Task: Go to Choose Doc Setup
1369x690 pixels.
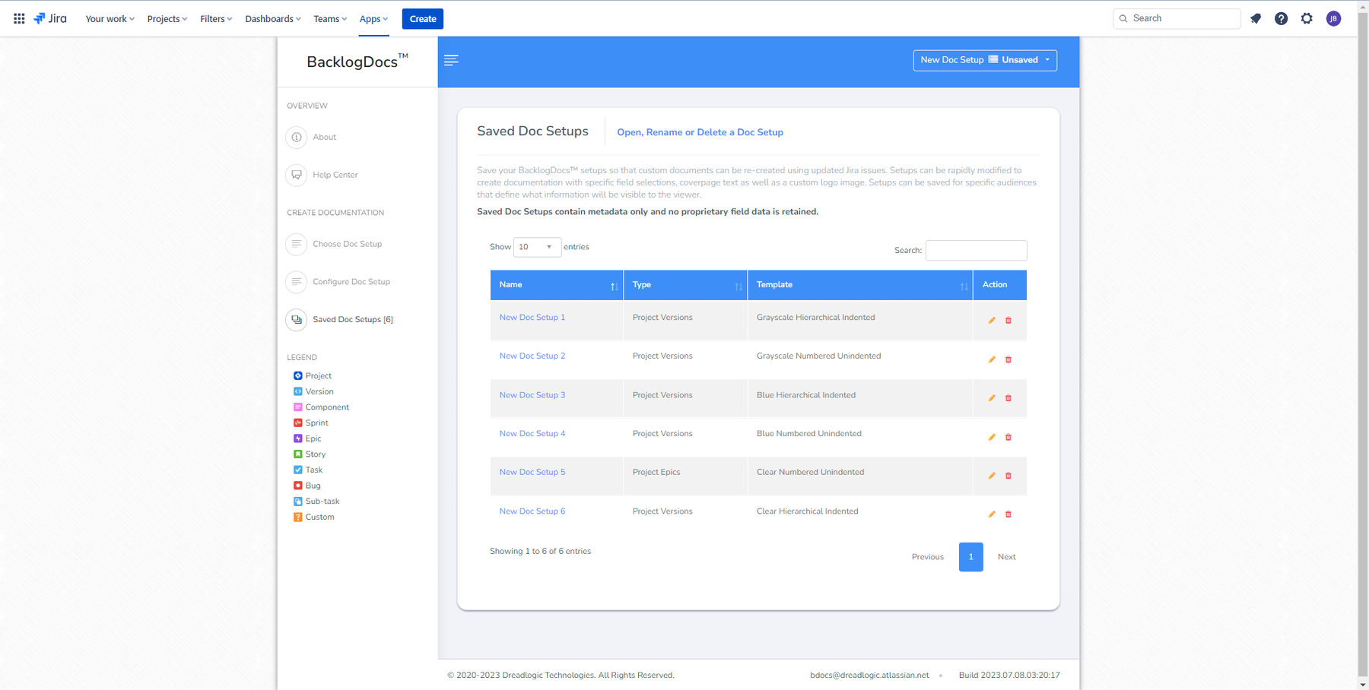Action: click(x=347, y=244)
